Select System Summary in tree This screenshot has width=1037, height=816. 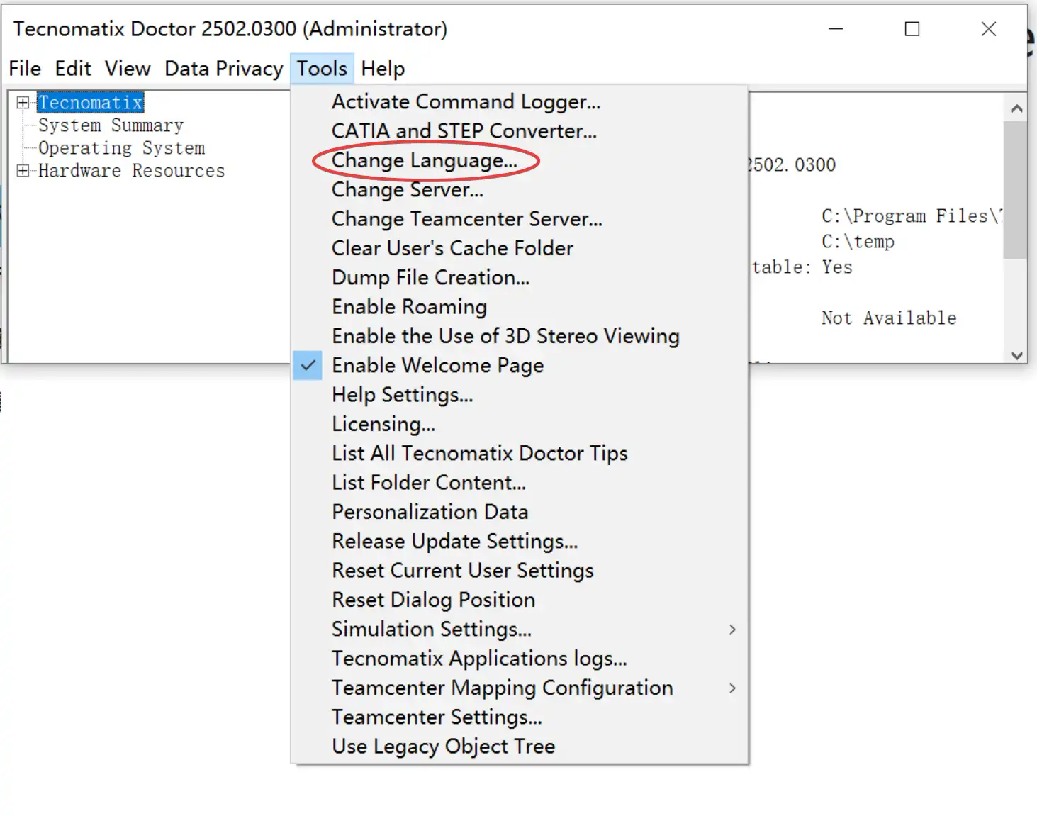[x=111, y=125]
